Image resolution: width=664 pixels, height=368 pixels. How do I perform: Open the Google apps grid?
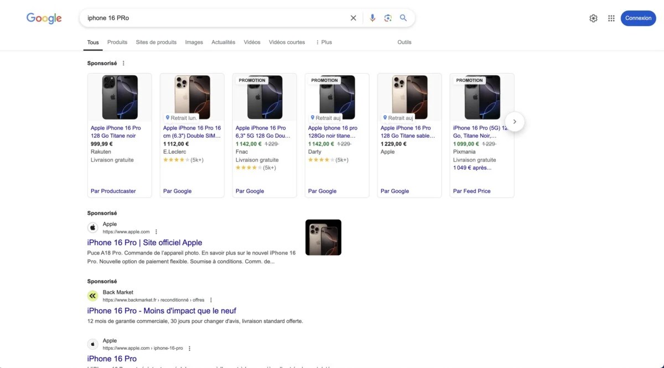tap(611, 18)
